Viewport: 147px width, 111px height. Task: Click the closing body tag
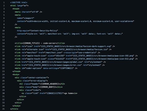coord(16,106)
